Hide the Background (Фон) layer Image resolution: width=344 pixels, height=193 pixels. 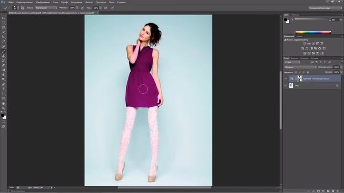285,86
